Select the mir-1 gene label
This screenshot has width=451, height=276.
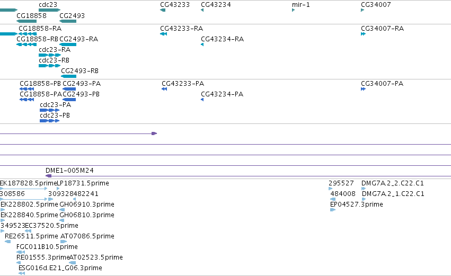(301, 5)
